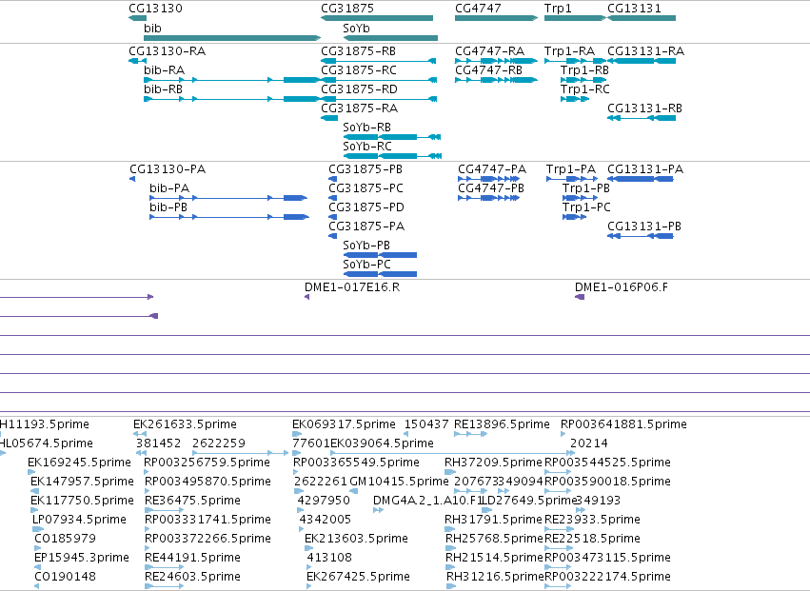Select the CG31875 gene feature
This screenshot has height=591, width=810.
coord(377,18)
